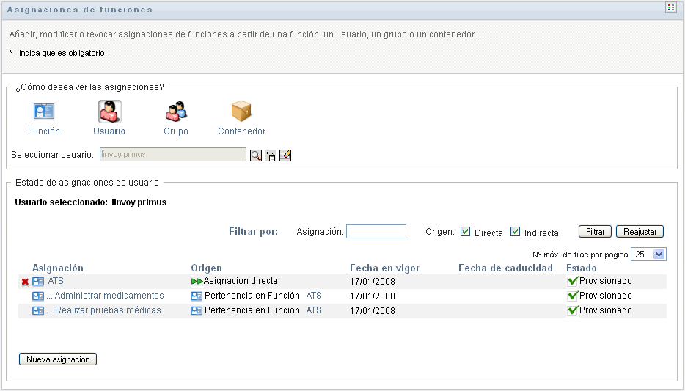The height and width of the screenshot is (391, 685).
Task: Click the Reajustar button
Action: click(640, 232)
